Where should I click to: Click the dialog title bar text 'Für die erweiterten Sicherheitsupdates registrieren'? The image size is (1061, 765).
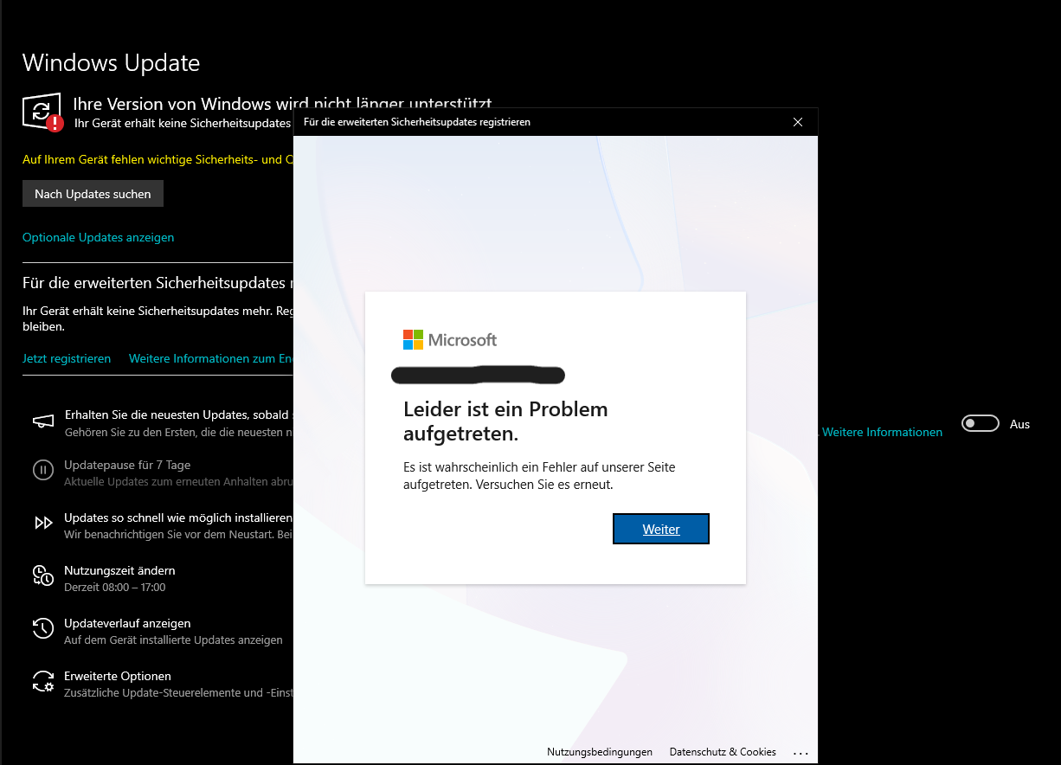417,122
